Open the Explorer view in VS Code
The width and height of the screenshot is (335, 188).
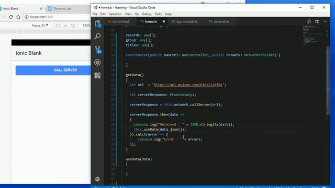(98, 23)
